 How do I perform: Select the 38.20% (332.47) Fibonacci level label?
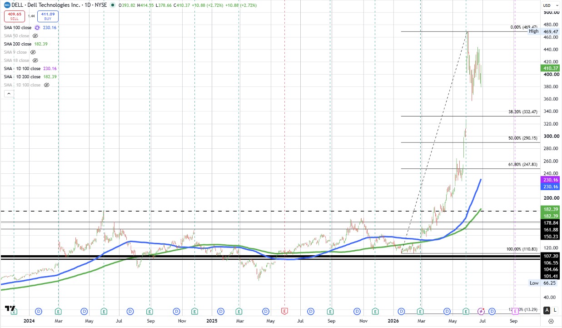coord(522,111)
